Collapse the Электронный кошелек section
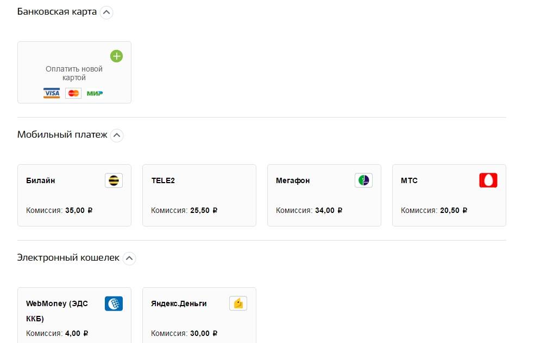The width and height of the screenshot is (547, 343). (129, 258)
